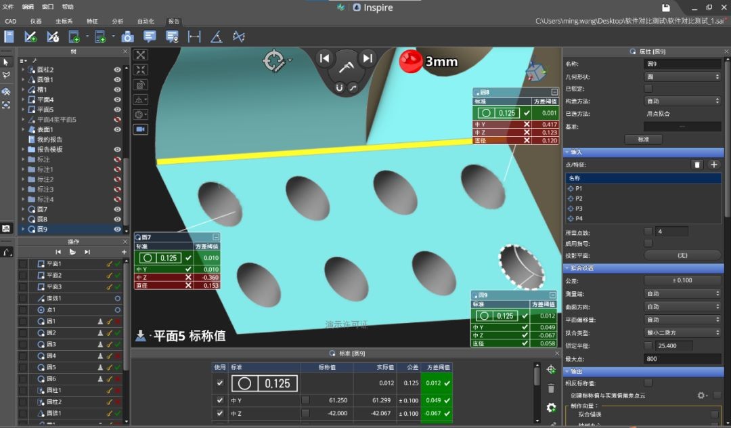Collapse the 拟合设置 section header
Image resolution: width=731 pixels, height=428 pixels.
(644, 268)
